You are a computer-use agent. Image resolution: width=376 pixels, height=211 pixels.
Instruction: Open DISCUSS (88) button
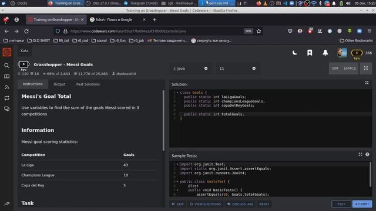(x=240, y=204)
